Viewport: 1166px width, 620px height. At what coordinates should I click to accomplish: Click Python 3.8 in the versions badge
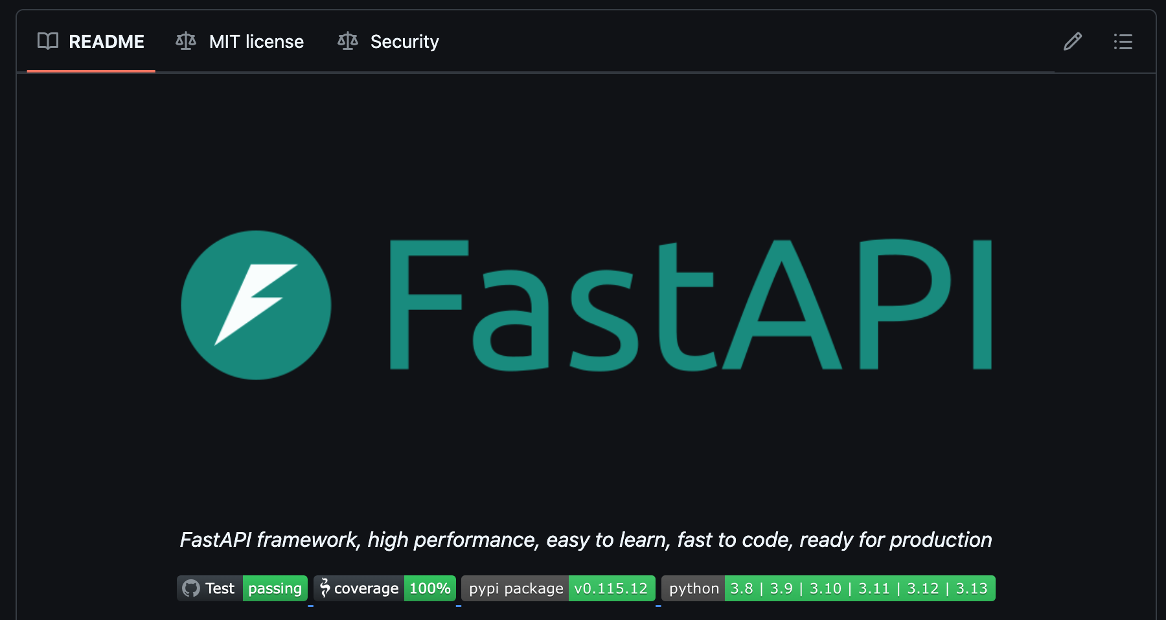[x=742, y=588]
